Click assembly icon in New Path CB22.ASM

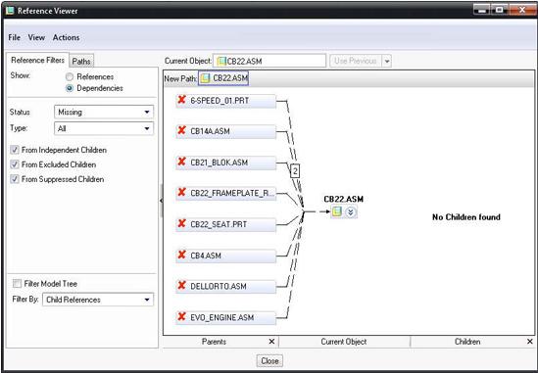205,78
